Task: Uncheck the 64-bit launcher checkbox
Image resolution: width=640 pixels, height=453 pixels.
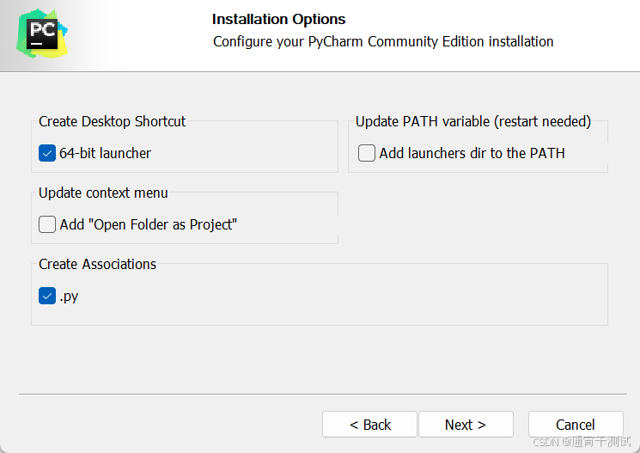Action: pos(47,153)
